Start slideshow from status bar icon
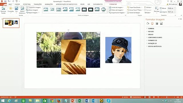The image size is (183, 103). [158, 97]
